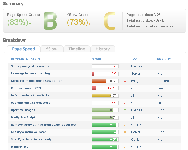
Task: Switch to the YSlow tab
Action: click(x=51, y=49)
